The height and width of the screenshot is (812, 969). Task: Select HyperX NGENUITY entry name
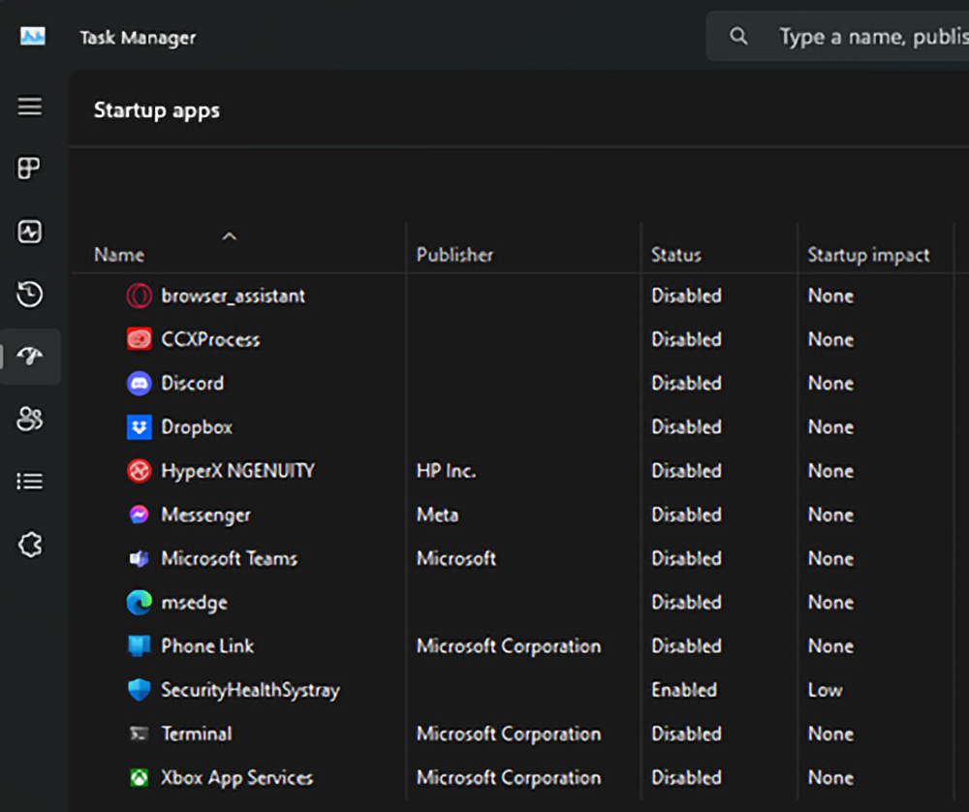[238, 471]
